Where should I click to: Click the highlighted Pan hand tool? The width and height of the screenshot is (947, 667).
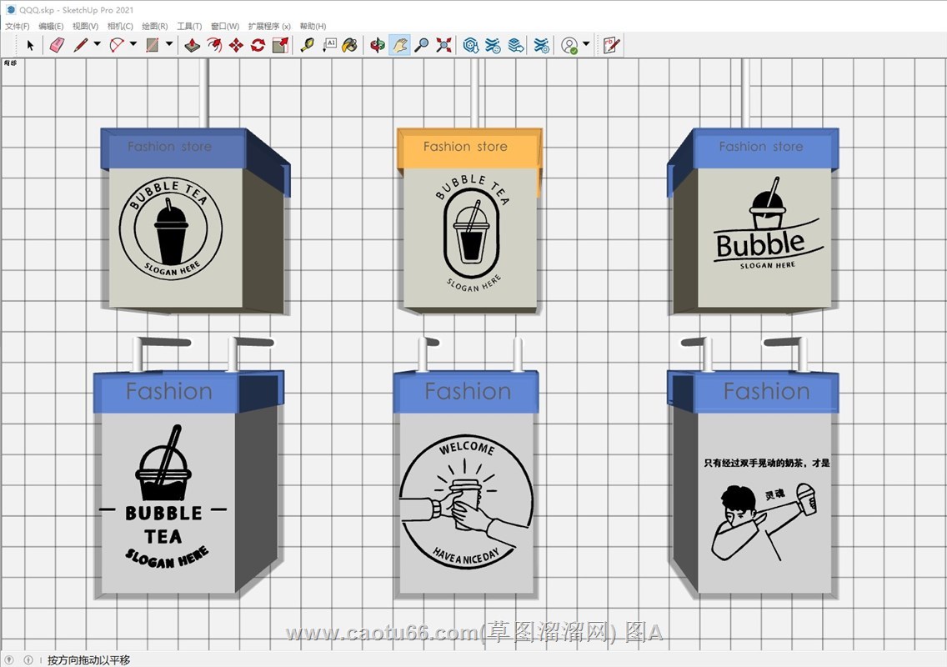click(399, 45)
